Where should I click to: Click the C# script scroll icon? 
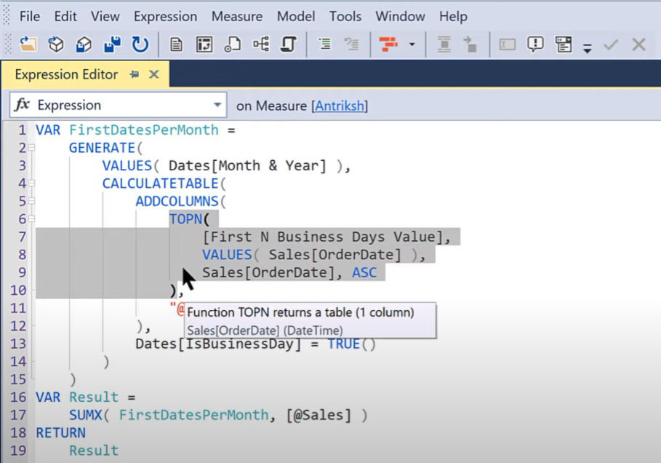pos(289,44)
